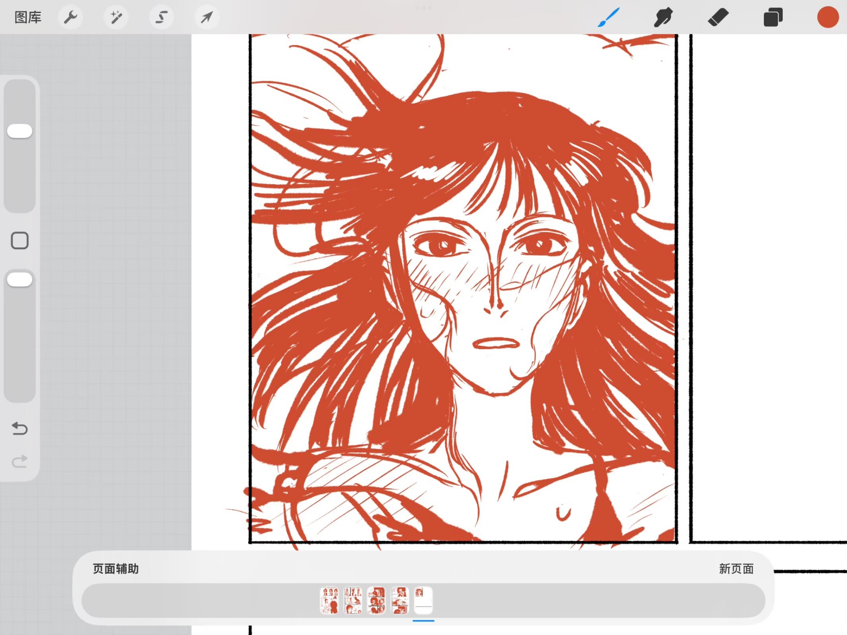The width and height of the screenshot is (847, 635).
Task: Tap the 图库 Gallery button
Action: tap(28, 17)
